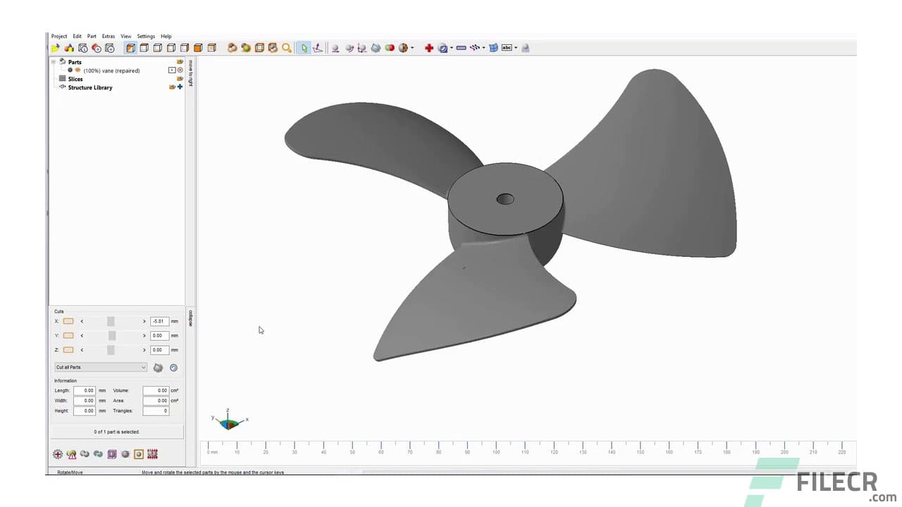Screen dimensions: 902x507
Task: Click the text labeling (abc) toolbar icon
Action: click(x=506, y=48)
